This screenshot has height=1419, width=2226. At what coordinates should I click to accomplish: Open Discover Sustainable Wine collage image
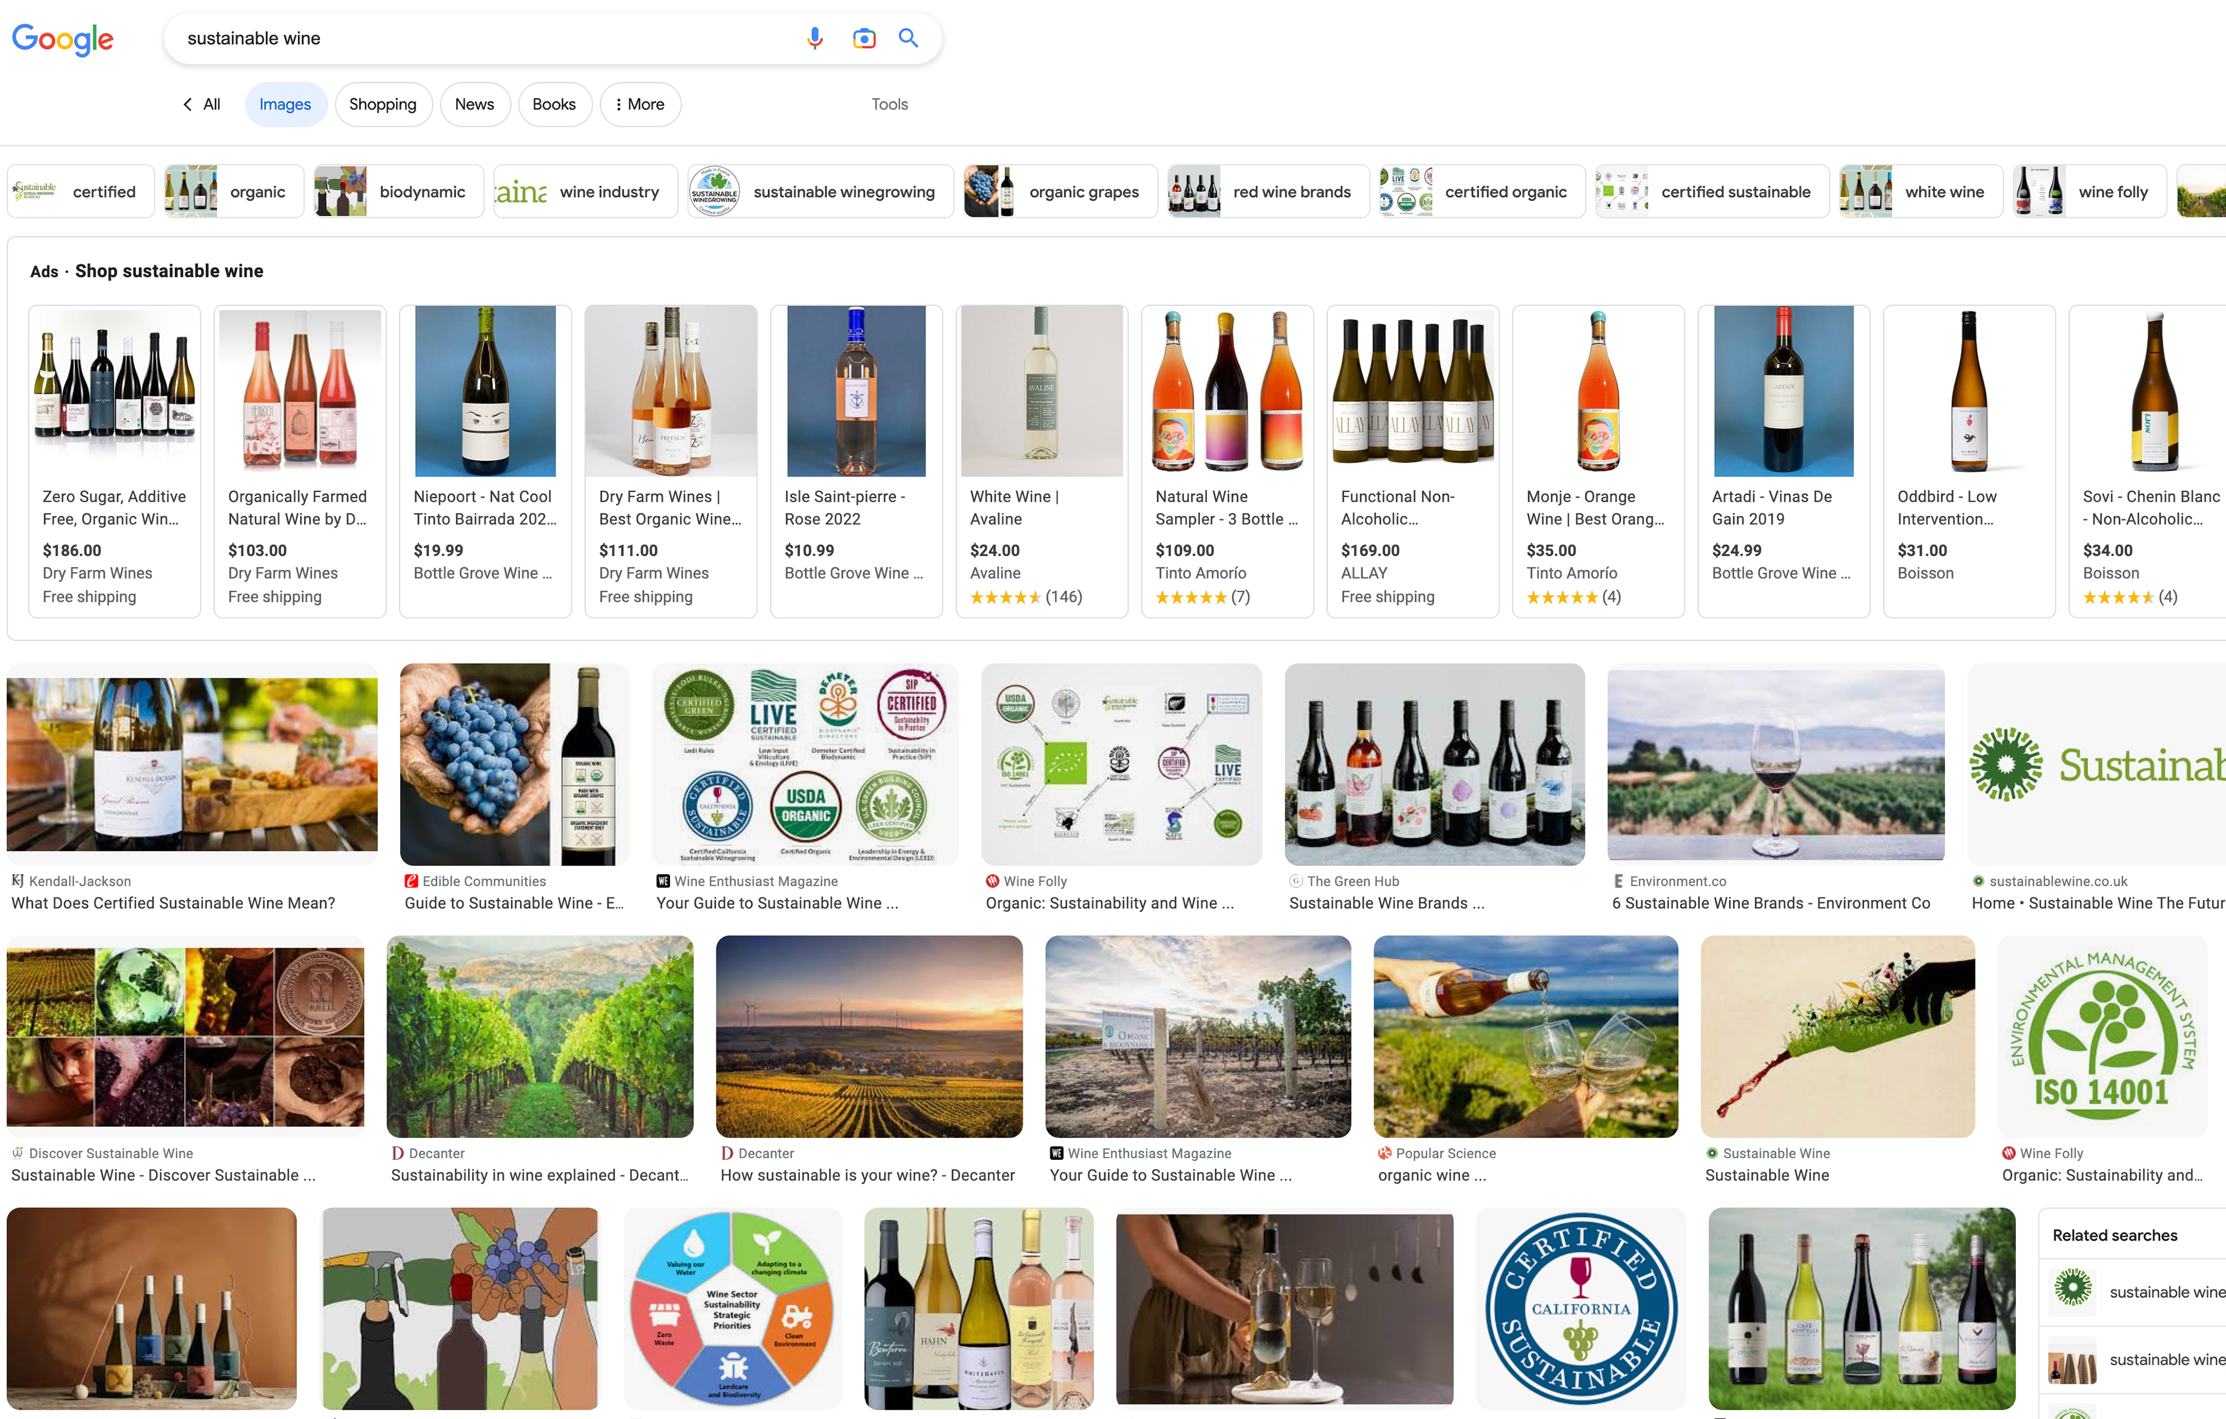pyautogui.click(x=185, y=1035)
